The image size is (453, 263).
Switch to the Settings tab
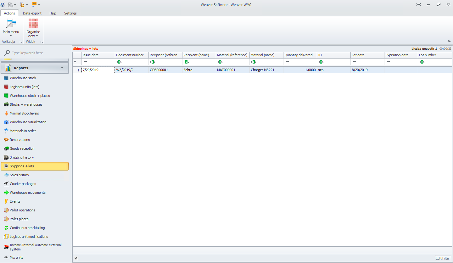pyautogui.click(x=70, y=13)
